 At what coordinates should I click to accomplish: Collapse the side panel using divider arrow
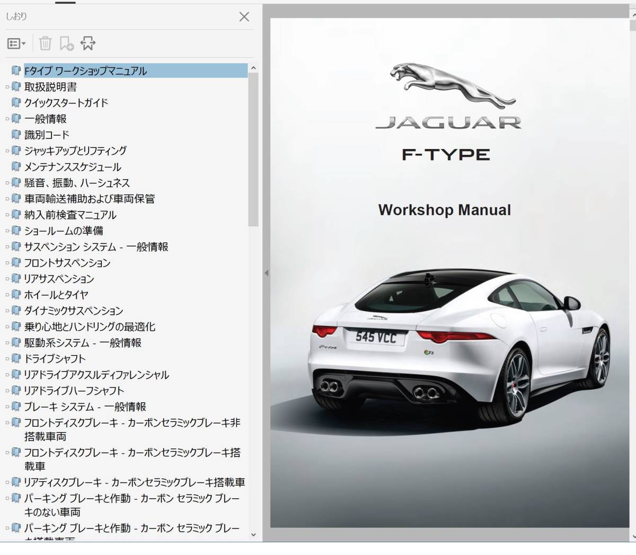point(266,273)
